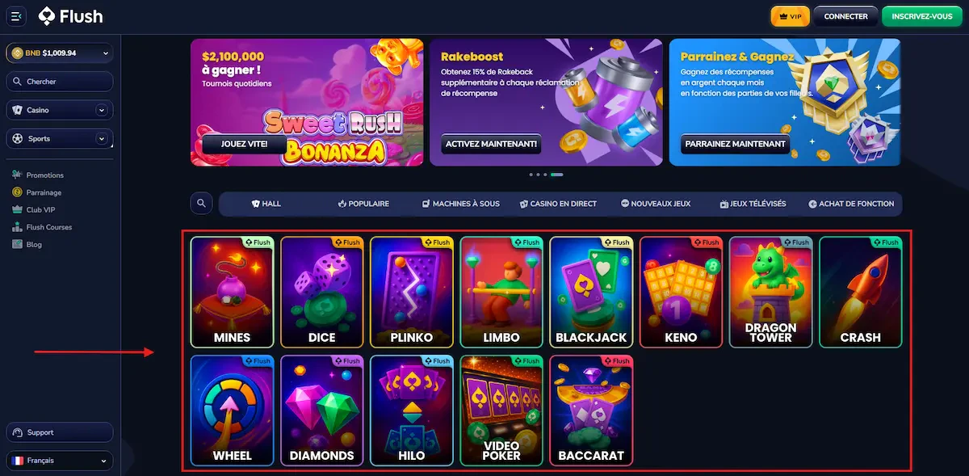The width and height of the screenshot is (969, 476).
Task: Click ACTIVEZ MAINTENANT! on the Rakeboost banner
Action: [x=491, y=144]
